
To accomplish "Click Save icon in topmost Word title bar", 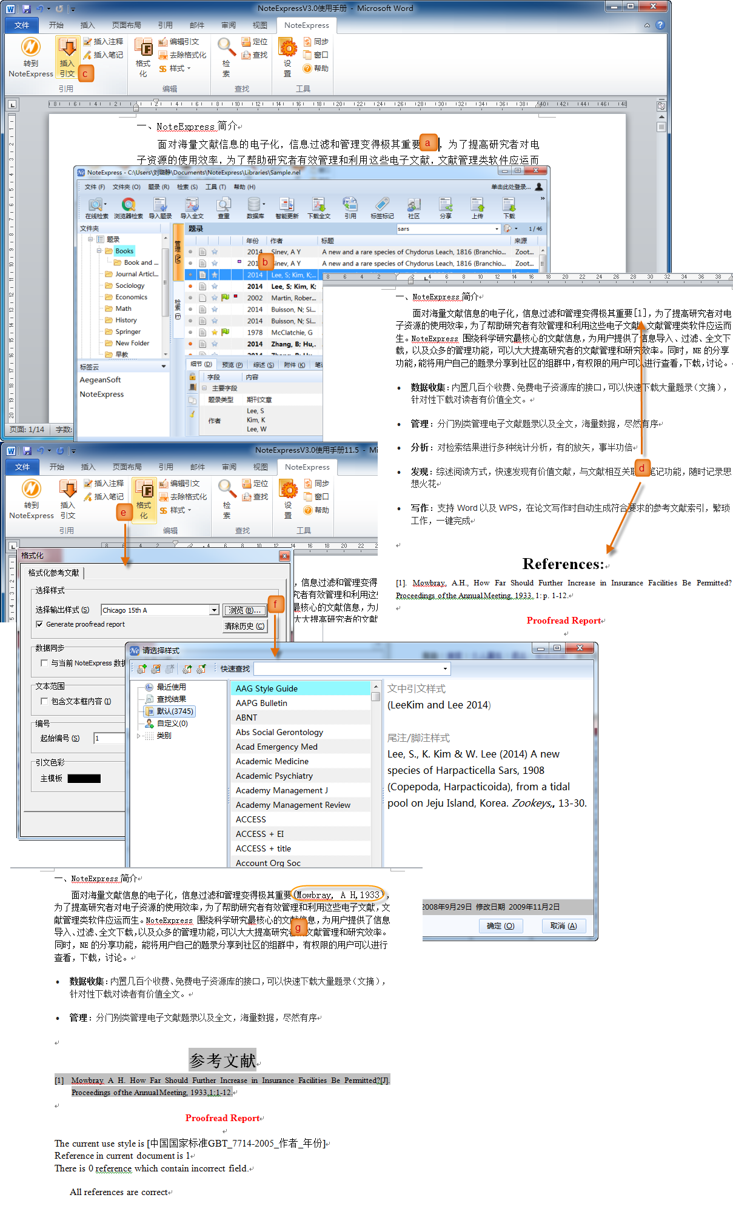I will (x=27, y=8).
